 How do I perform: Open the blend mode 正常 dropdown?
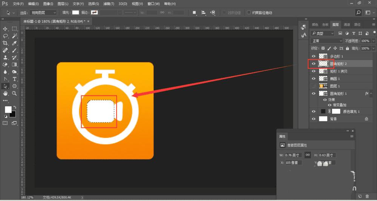[x=326, y=41]
